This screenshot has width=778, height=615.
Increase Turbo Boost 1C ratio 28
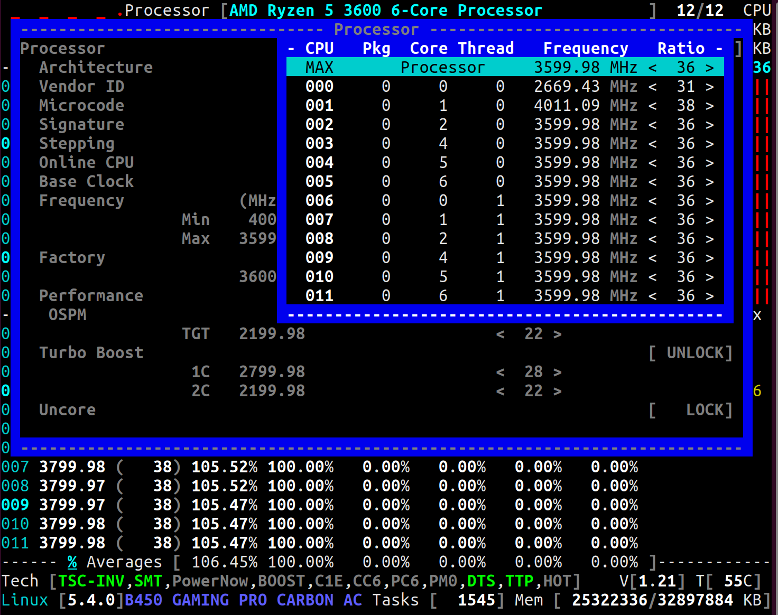click(558, 372)
